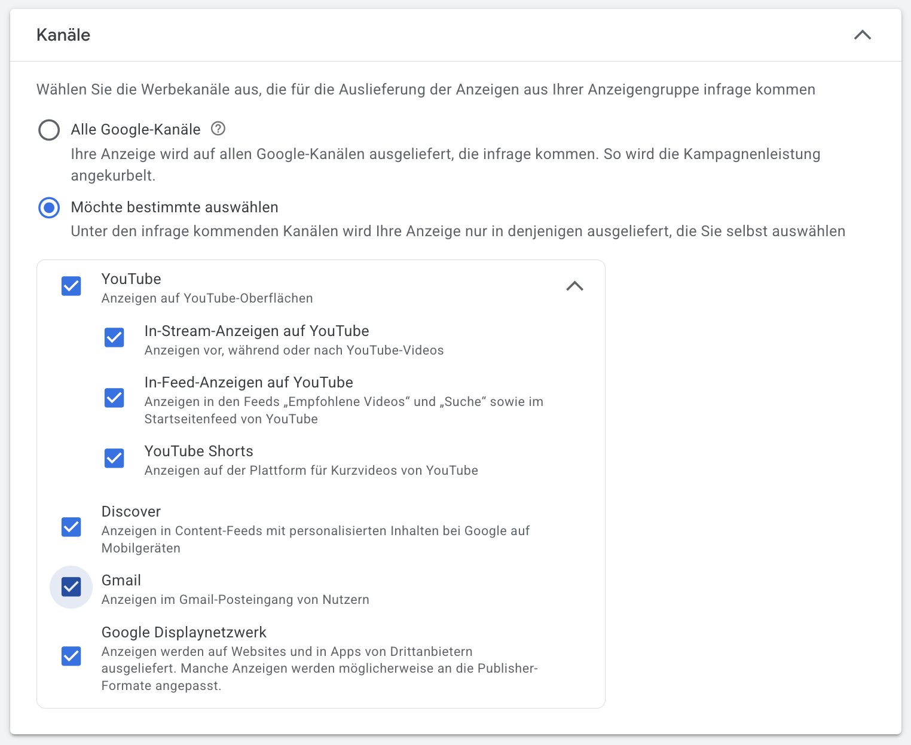The image size is (911, 745).
Task: Collapse the Kanäle section with chevron
Action: [x=862, y=35]
